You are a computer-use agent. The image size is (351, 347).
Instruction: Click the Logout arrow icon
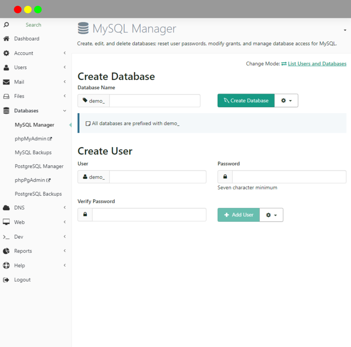(x=6, y=280)
